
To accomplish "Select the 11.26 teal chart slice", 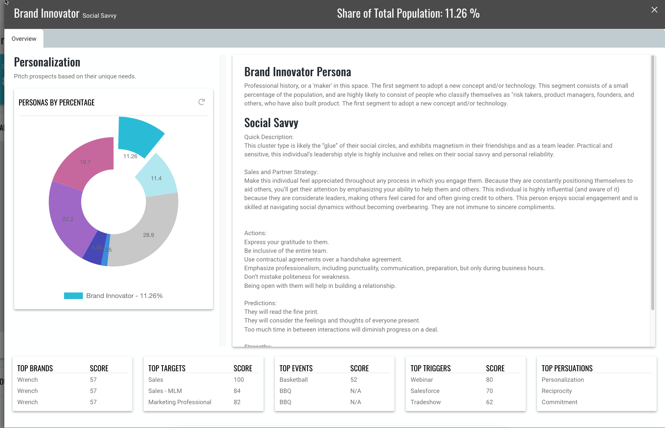I will (x=138, y=135).
